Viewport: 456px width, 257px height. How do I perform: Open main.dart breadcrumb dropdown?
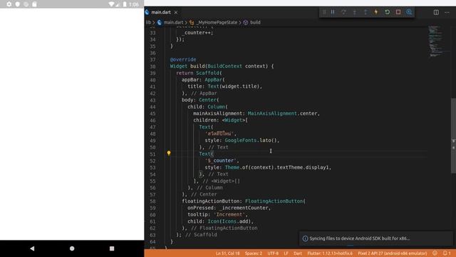[x=173, y=22]
